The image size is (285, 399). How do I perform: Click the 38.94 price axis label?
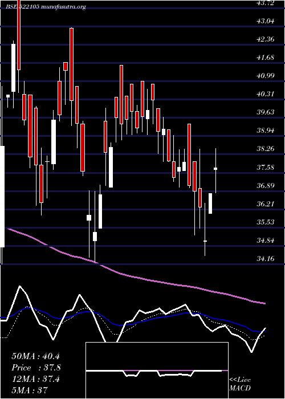(x=266, y=131)
